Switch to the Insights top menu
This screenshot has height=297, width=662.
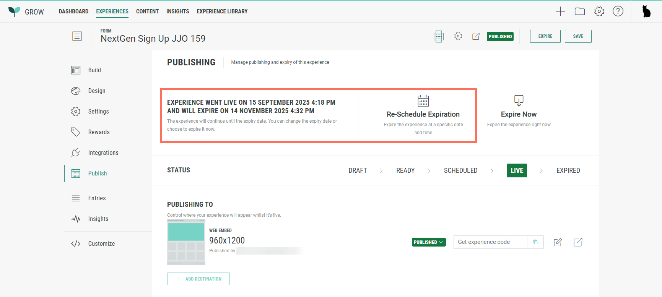177,11
